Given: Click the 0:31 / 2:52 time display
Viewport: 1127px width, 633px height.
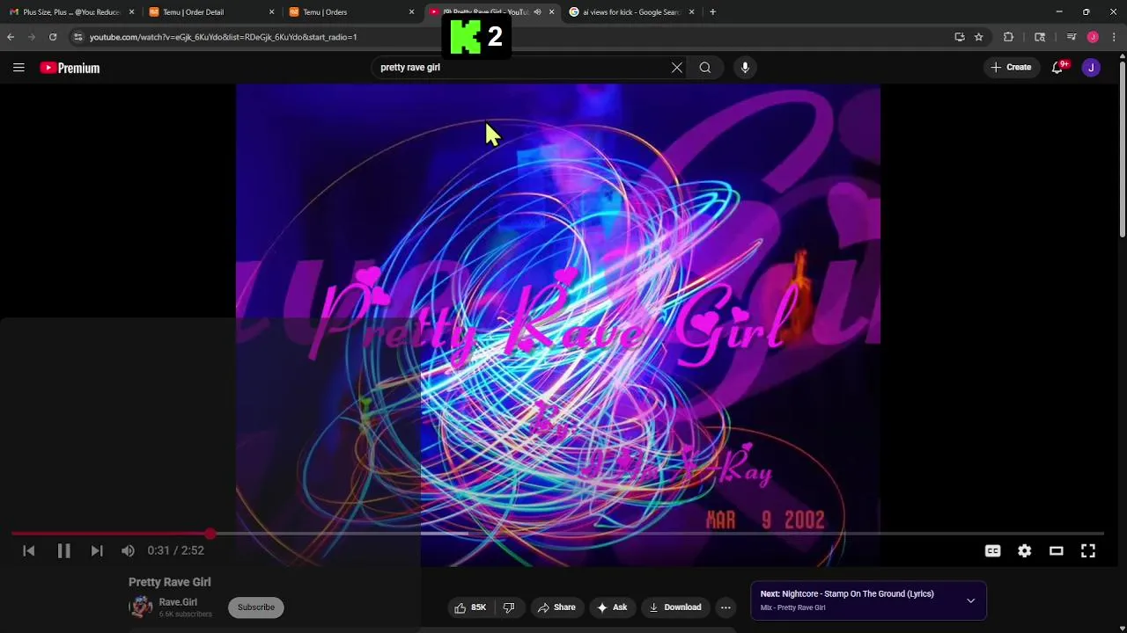Looking at the screenshot, I should point(176,550).
